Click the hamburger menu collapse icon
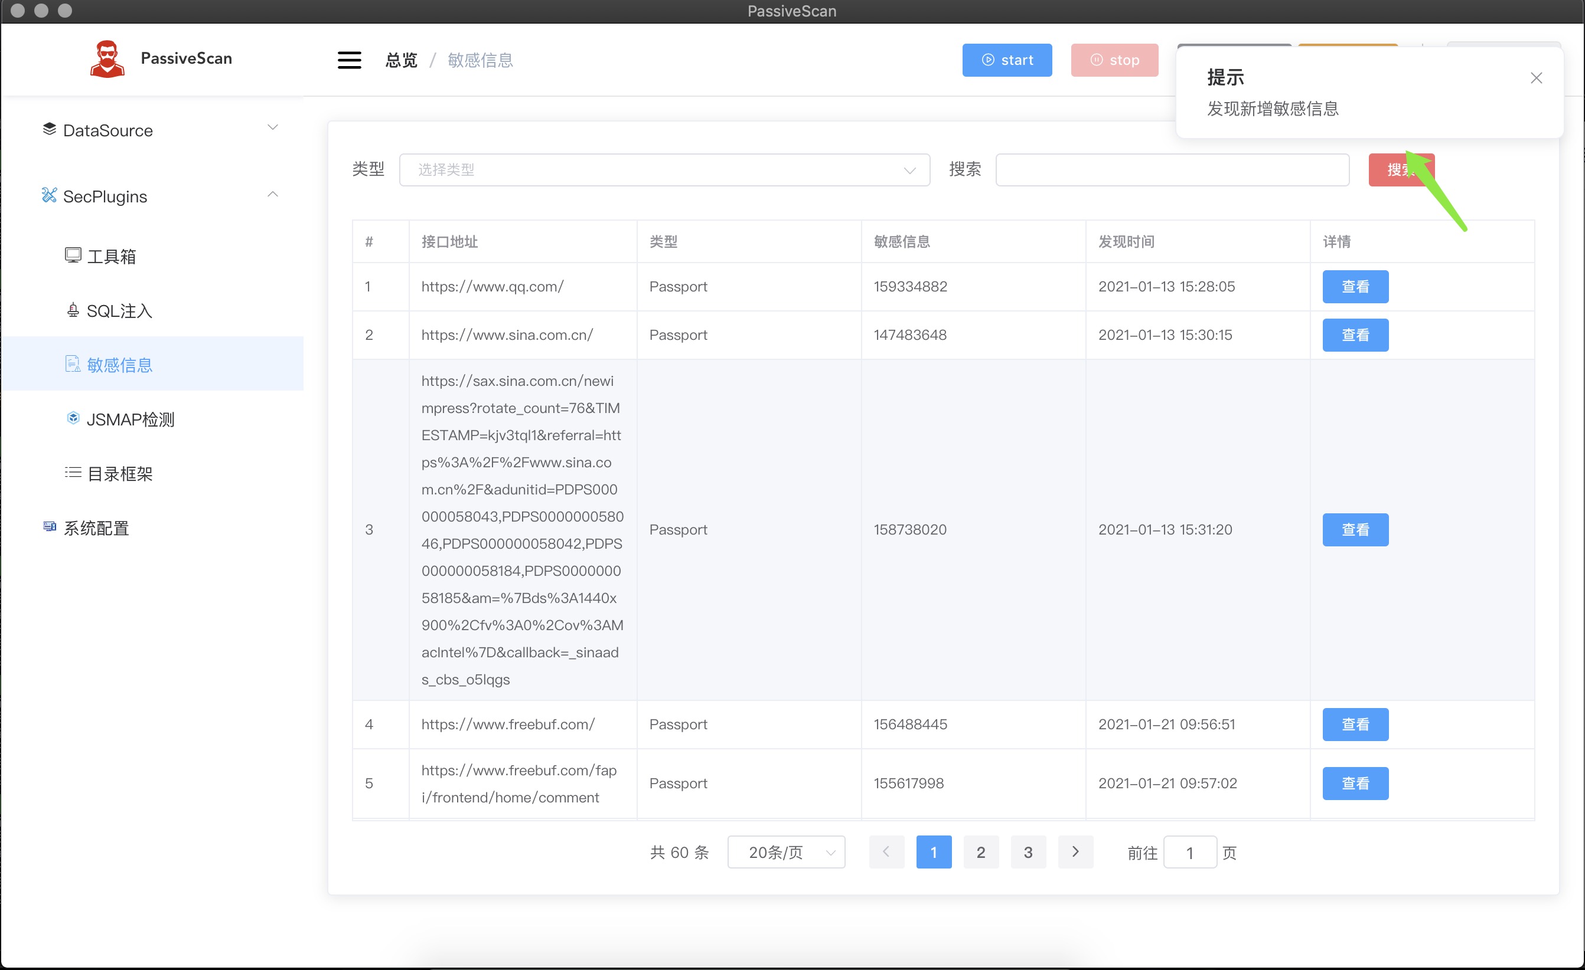Image resolution: width=1585 pixels, height=970 pixels. click(x=349, y=60)
